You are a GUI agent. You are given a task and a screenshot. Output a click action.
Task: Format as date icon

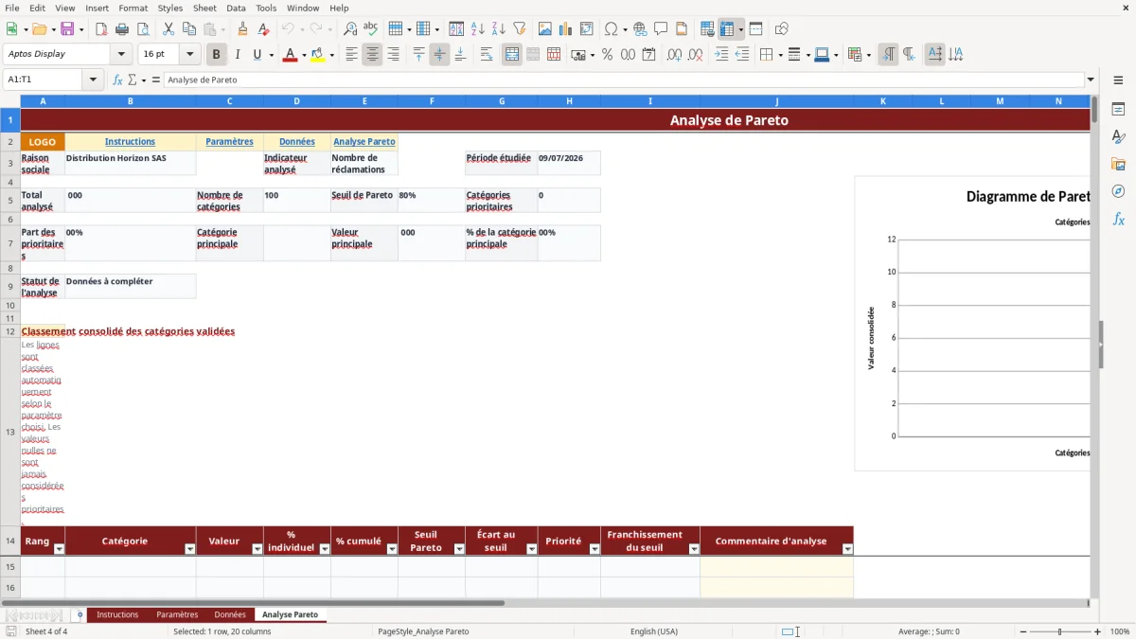tap(648, 54)
